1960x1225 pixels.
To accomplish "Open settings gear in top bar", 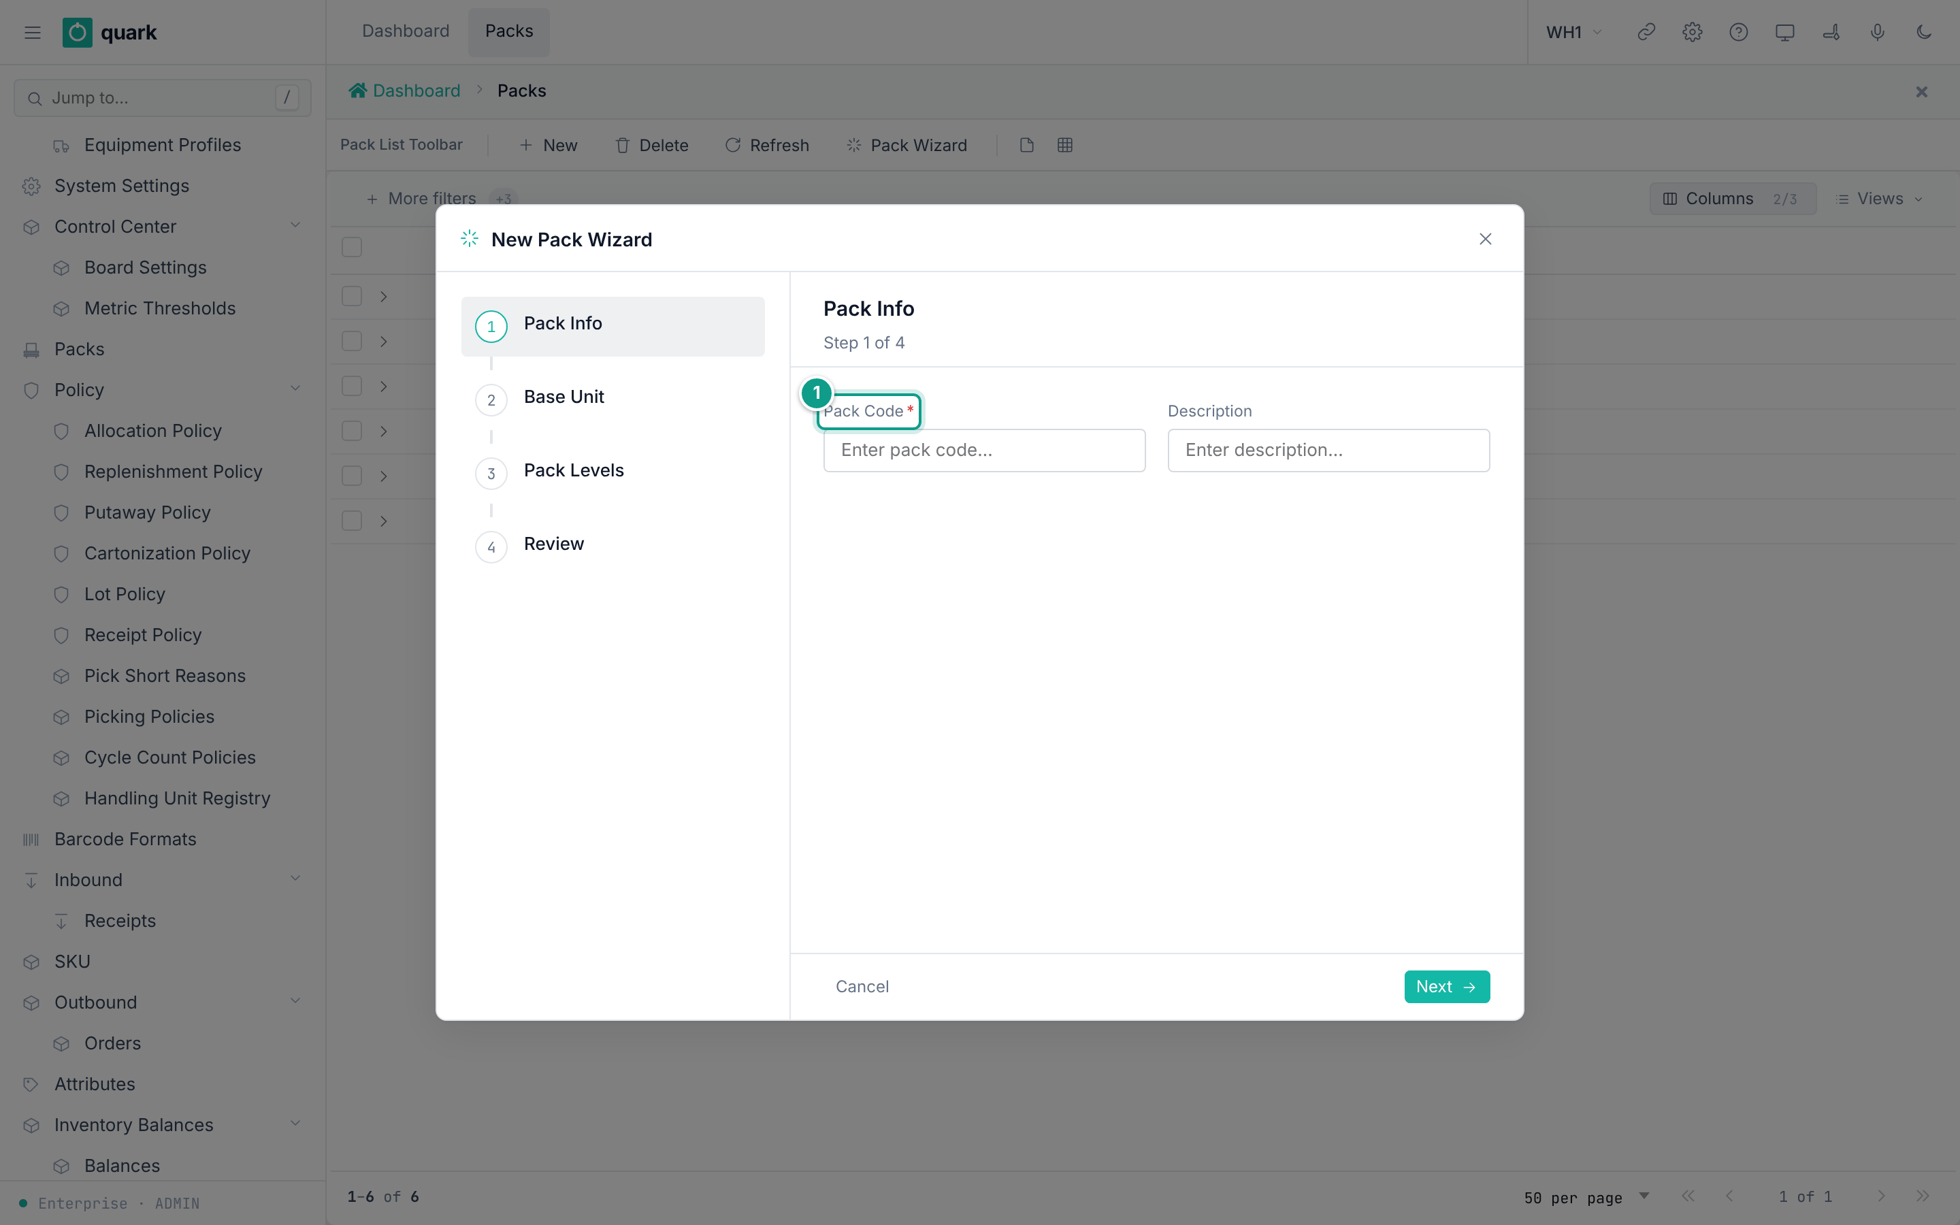I will [1692, 33].
